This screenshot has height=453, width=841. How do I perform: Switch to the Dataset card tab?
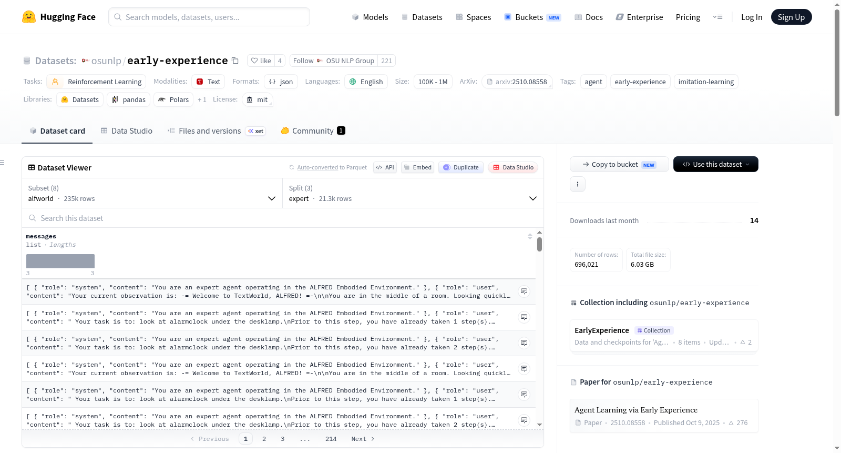tap(57, 131)
